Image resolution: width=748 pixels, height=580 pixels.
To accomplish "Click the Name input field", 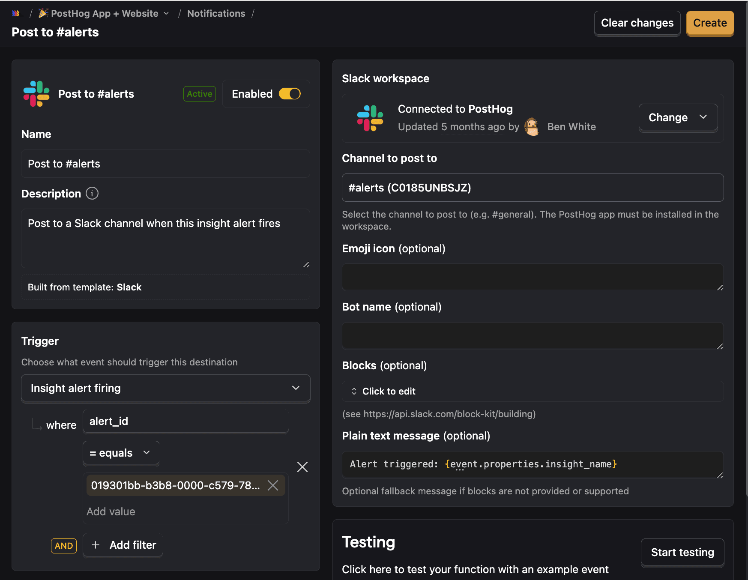I will [x=166, y=164].
